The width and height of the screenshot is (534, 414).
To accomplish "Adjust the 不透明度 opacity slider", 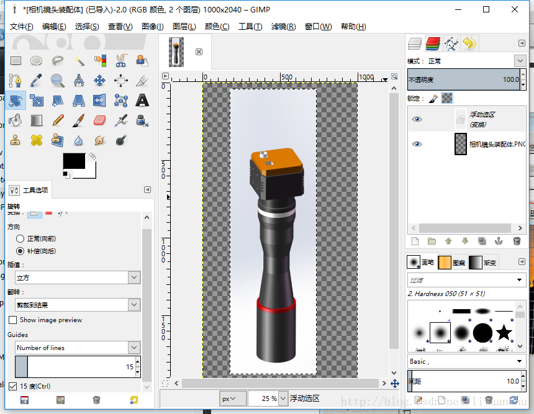I will [x=463, y=79].
